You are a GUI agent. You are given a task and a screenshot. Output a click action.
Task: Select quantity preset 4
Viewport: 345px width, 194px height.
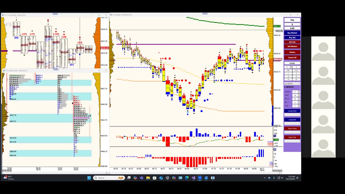coord(288,76)
